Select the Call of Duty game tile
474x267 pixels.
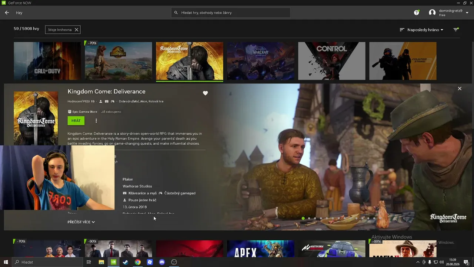pos(47,61)
